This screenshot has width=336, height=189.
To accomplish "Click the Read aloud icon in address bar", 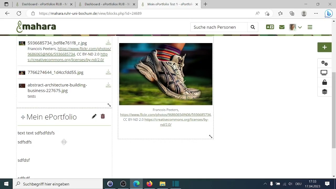I will click(x=258, y=13).
